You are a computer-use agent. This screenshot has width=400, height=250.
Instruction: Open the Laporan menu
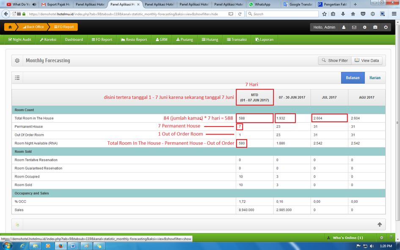point(264,40)
